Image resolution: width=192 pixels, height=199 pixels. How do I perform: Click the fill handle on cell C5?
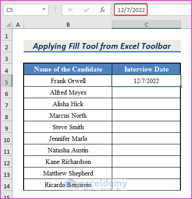coord(180,86)
